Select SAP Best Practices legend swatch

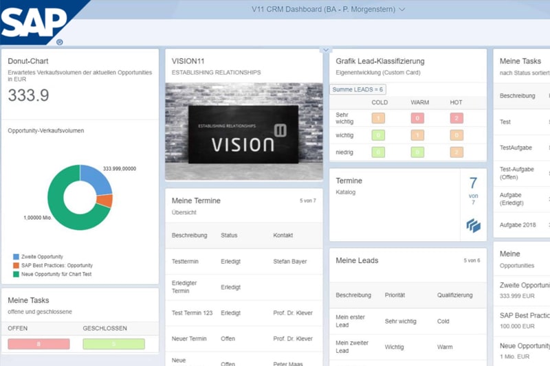click(16, 266)
